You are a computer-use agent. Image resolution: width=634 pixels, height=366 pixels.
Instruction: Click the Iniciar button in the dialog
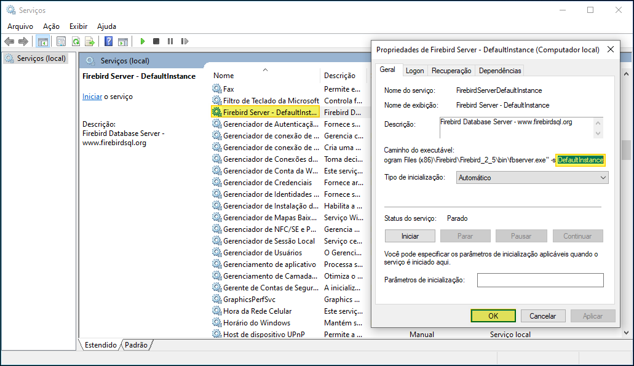pyautogui.click(x=410, y=236)
